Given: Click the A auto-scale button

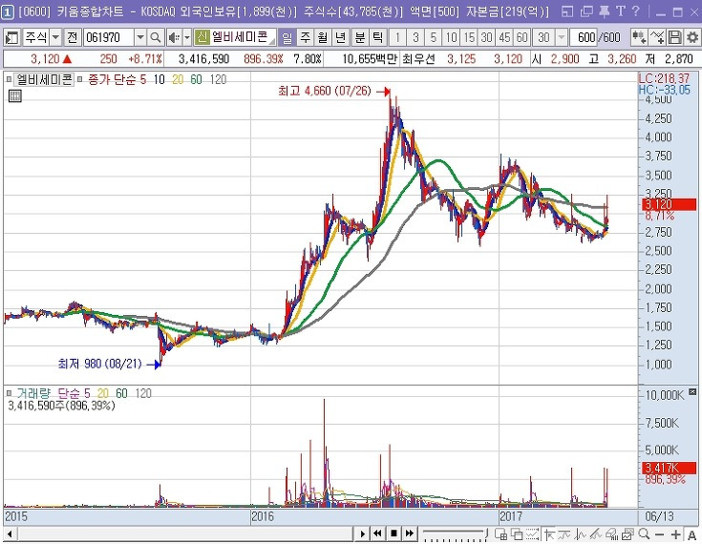Looking at the screenshot, I should (x=691, y=534).
